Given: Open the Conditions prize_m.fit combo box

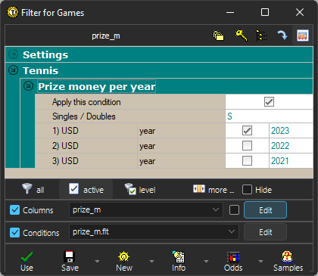Looking at the screenshot, I should (154, 231).
